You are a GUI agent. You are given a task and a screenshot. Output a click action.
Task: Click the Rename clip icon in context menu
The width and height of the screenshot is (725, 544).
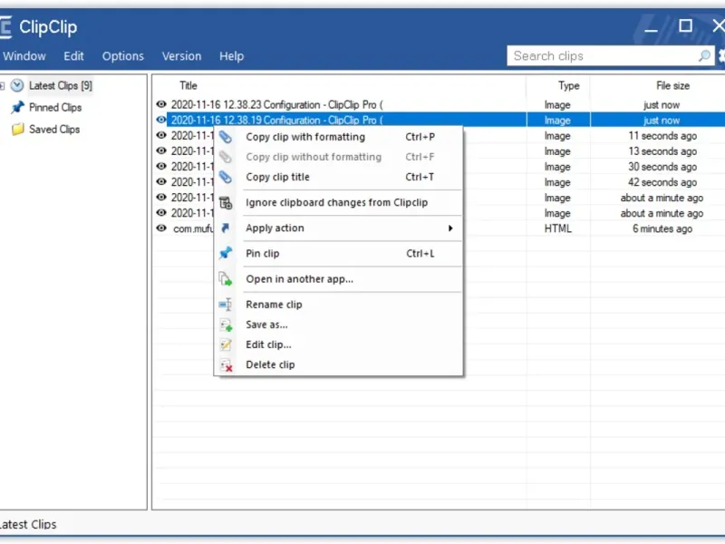click(226, 305)
